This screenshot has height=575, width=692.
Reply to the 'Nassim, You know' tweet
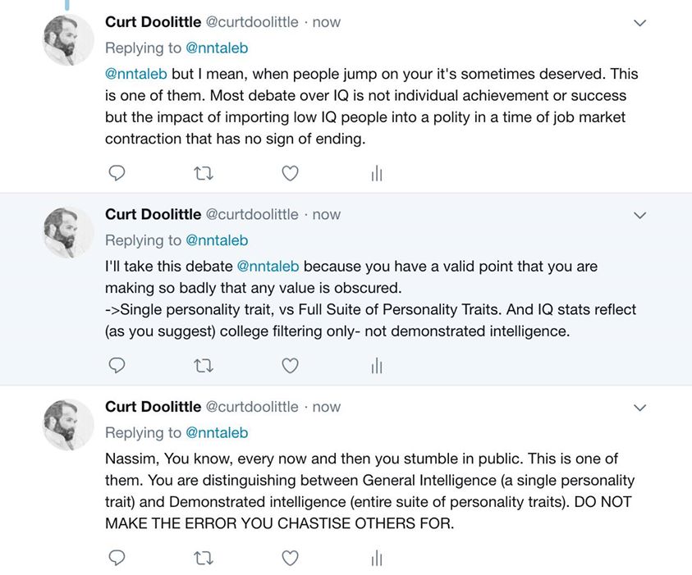click(x=117, y=558)
